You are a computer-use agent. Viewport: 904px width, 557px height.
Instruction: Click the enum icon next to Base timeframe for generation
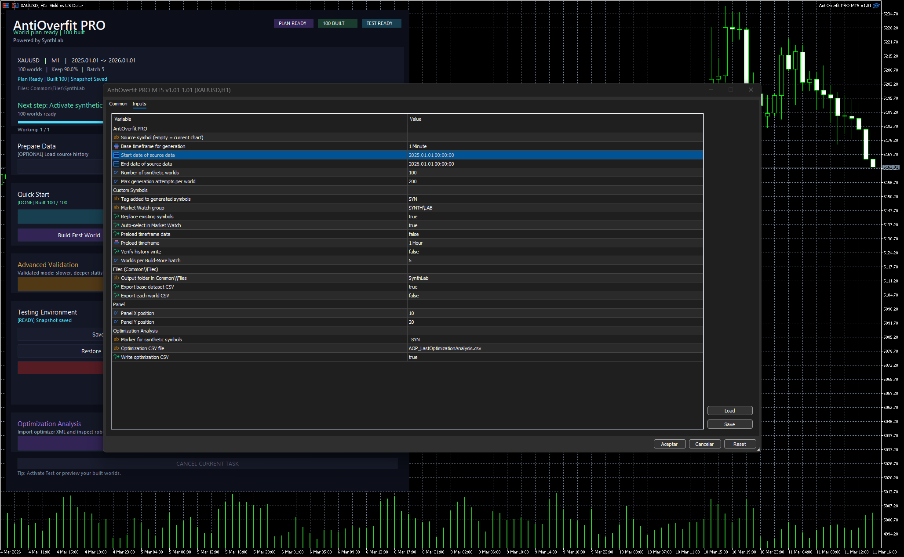coord(117,146)
